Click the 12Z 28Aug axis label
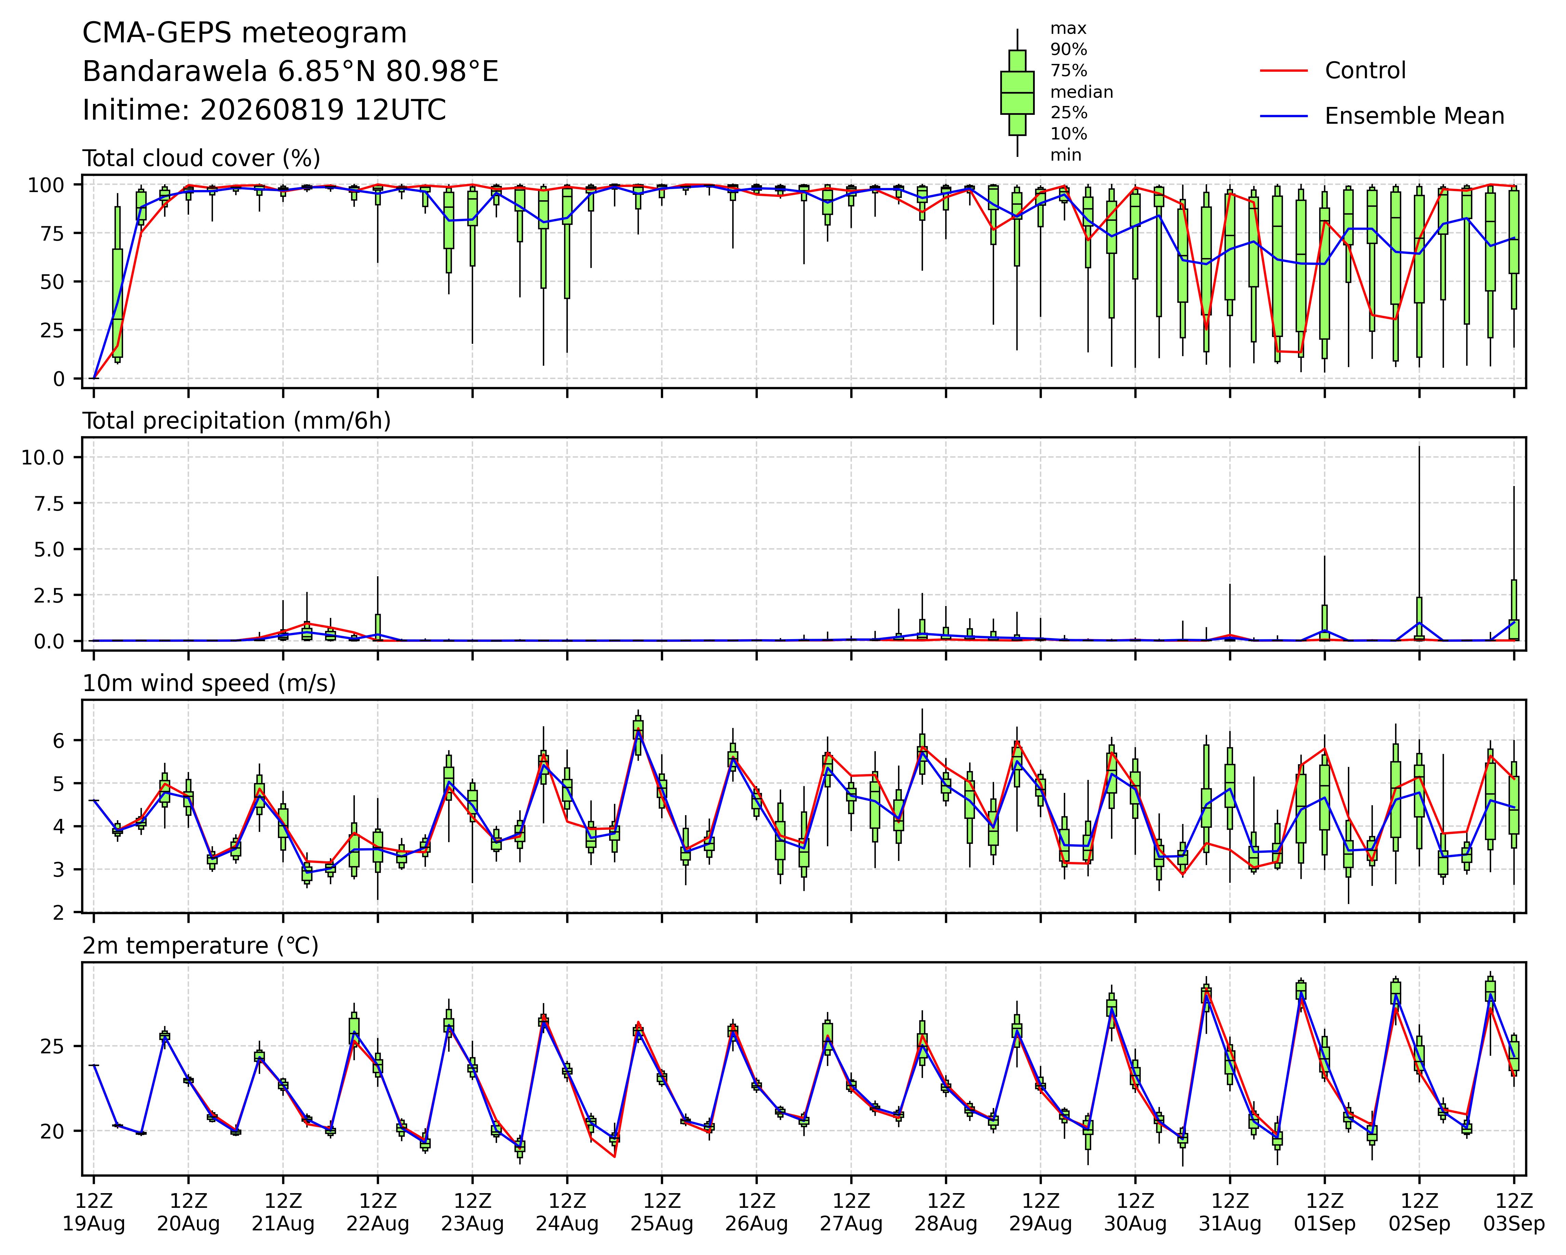The width and height of the screenshot is (1566, 1255). tap(946, 1212)
